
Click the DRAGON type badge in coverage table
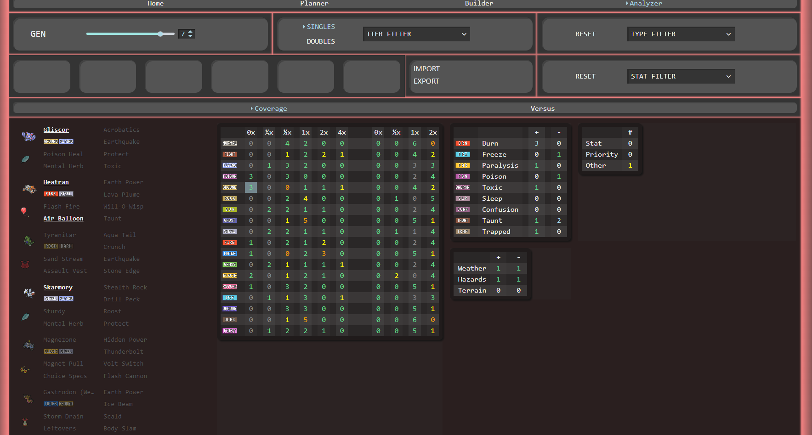click(x=230, y=309)
